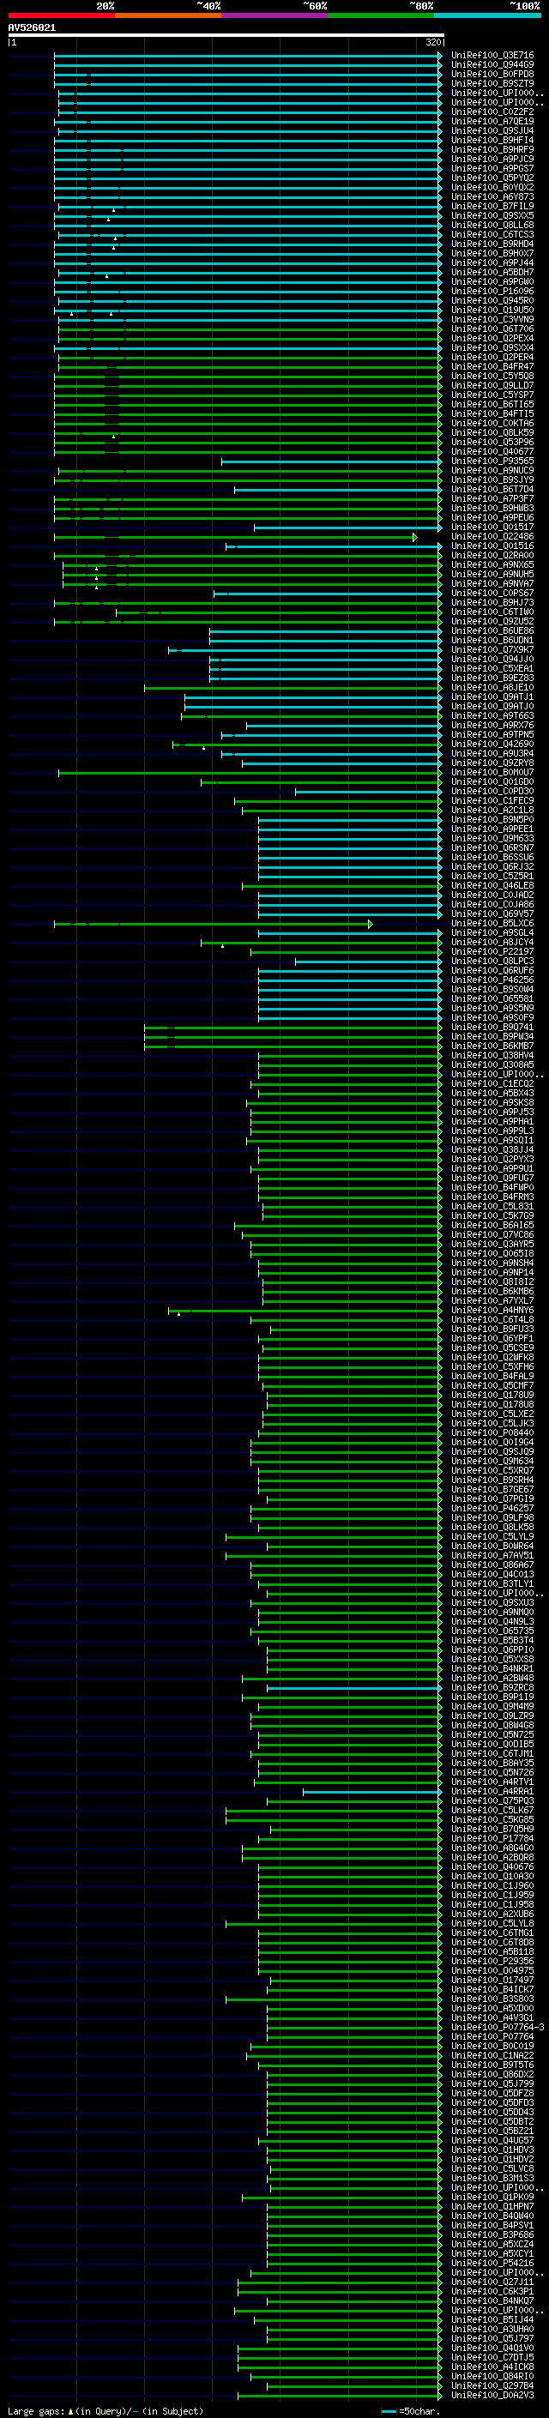Screen dimensions: 549x2418
Task: Select hit label UniRef100_O22486
Action: pos(492,537)
